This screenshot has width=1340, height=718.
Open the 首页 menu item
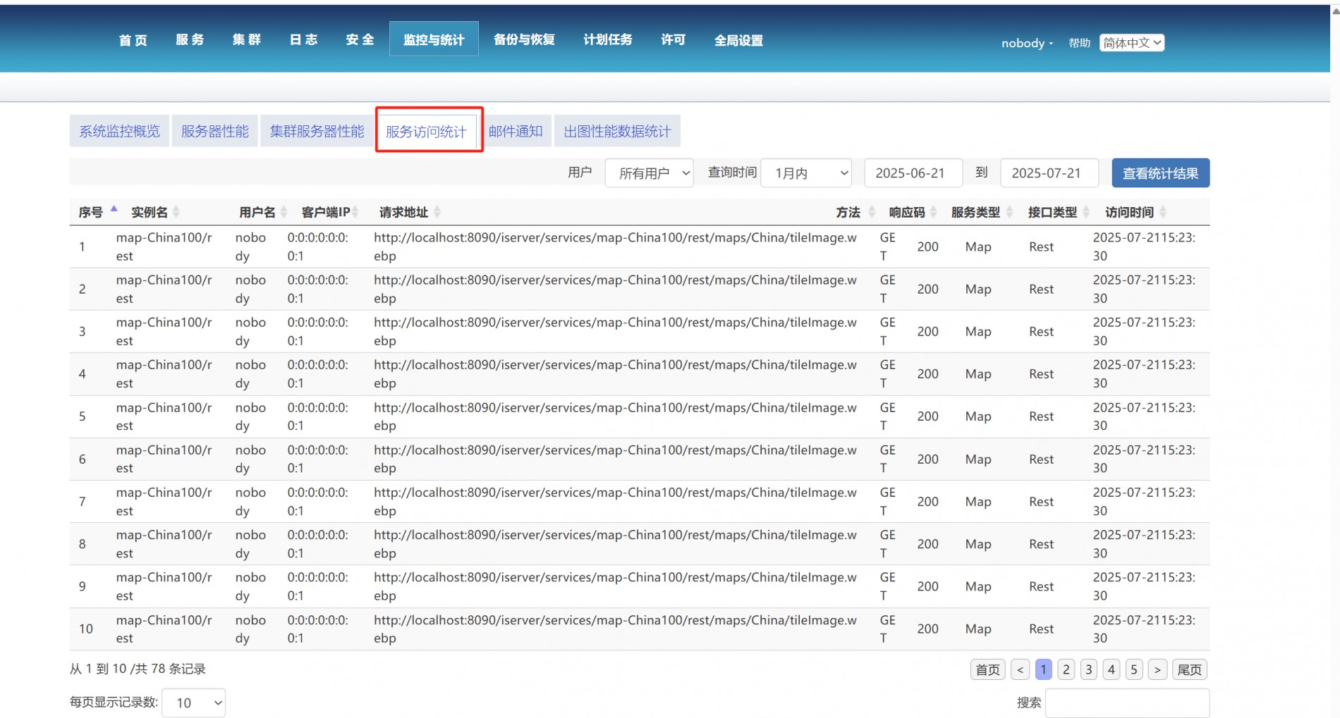point(133,40)
